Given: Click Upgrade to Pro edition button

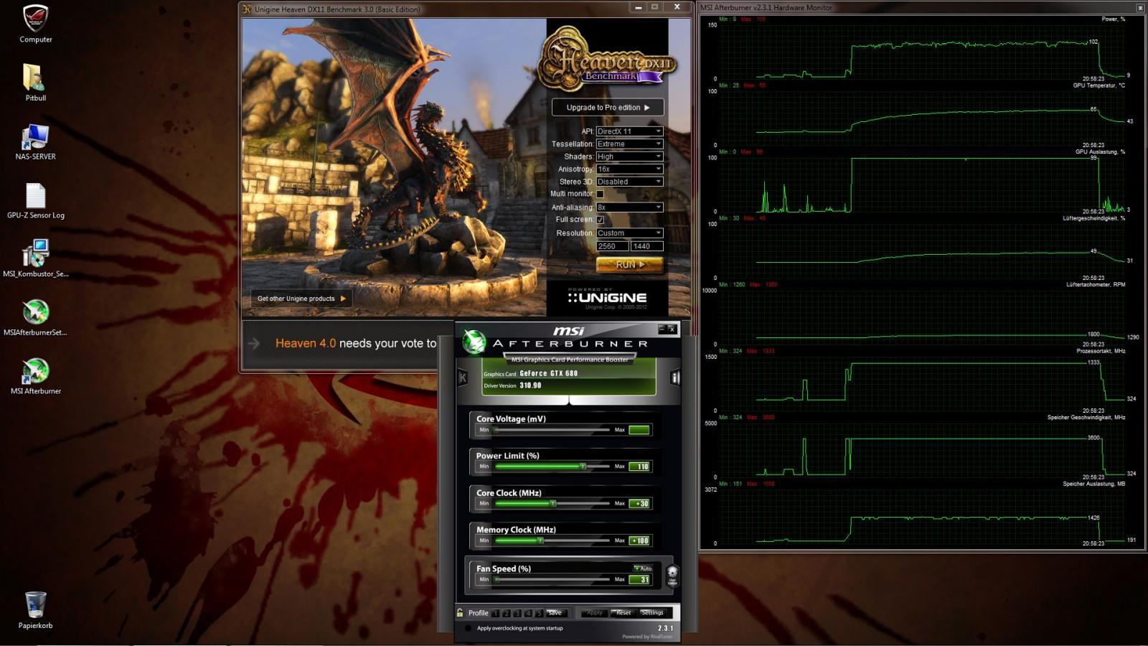Looking at the screenshot, I should pos(607,107).
